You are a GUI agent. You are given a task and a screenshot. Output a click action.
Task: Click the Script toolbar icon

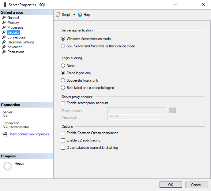(58, 15)
